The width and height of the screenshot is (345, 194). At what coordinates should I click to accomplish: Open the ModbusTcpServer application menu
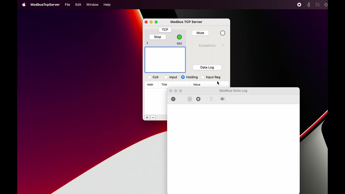45,5
